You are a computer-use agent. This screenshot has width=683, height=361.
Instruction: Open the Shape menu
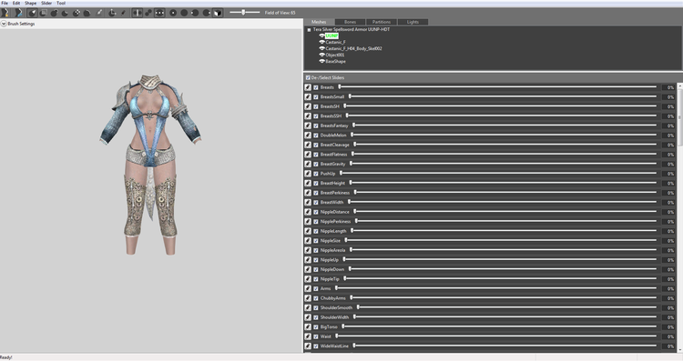(30, 3)
